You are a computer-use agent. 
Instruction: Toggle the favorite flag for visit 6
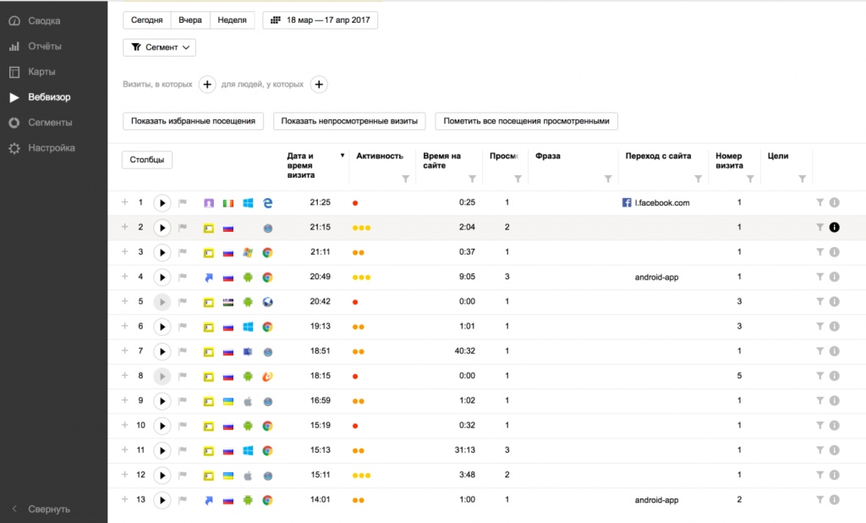click(183, 326)
